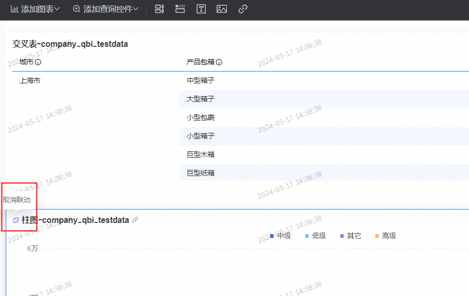Insert an image widget from toolbar

pyautogui.click(x=222, y=9)
